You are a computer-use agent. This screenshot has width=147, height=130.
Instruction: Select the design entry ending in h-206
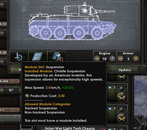10,81
